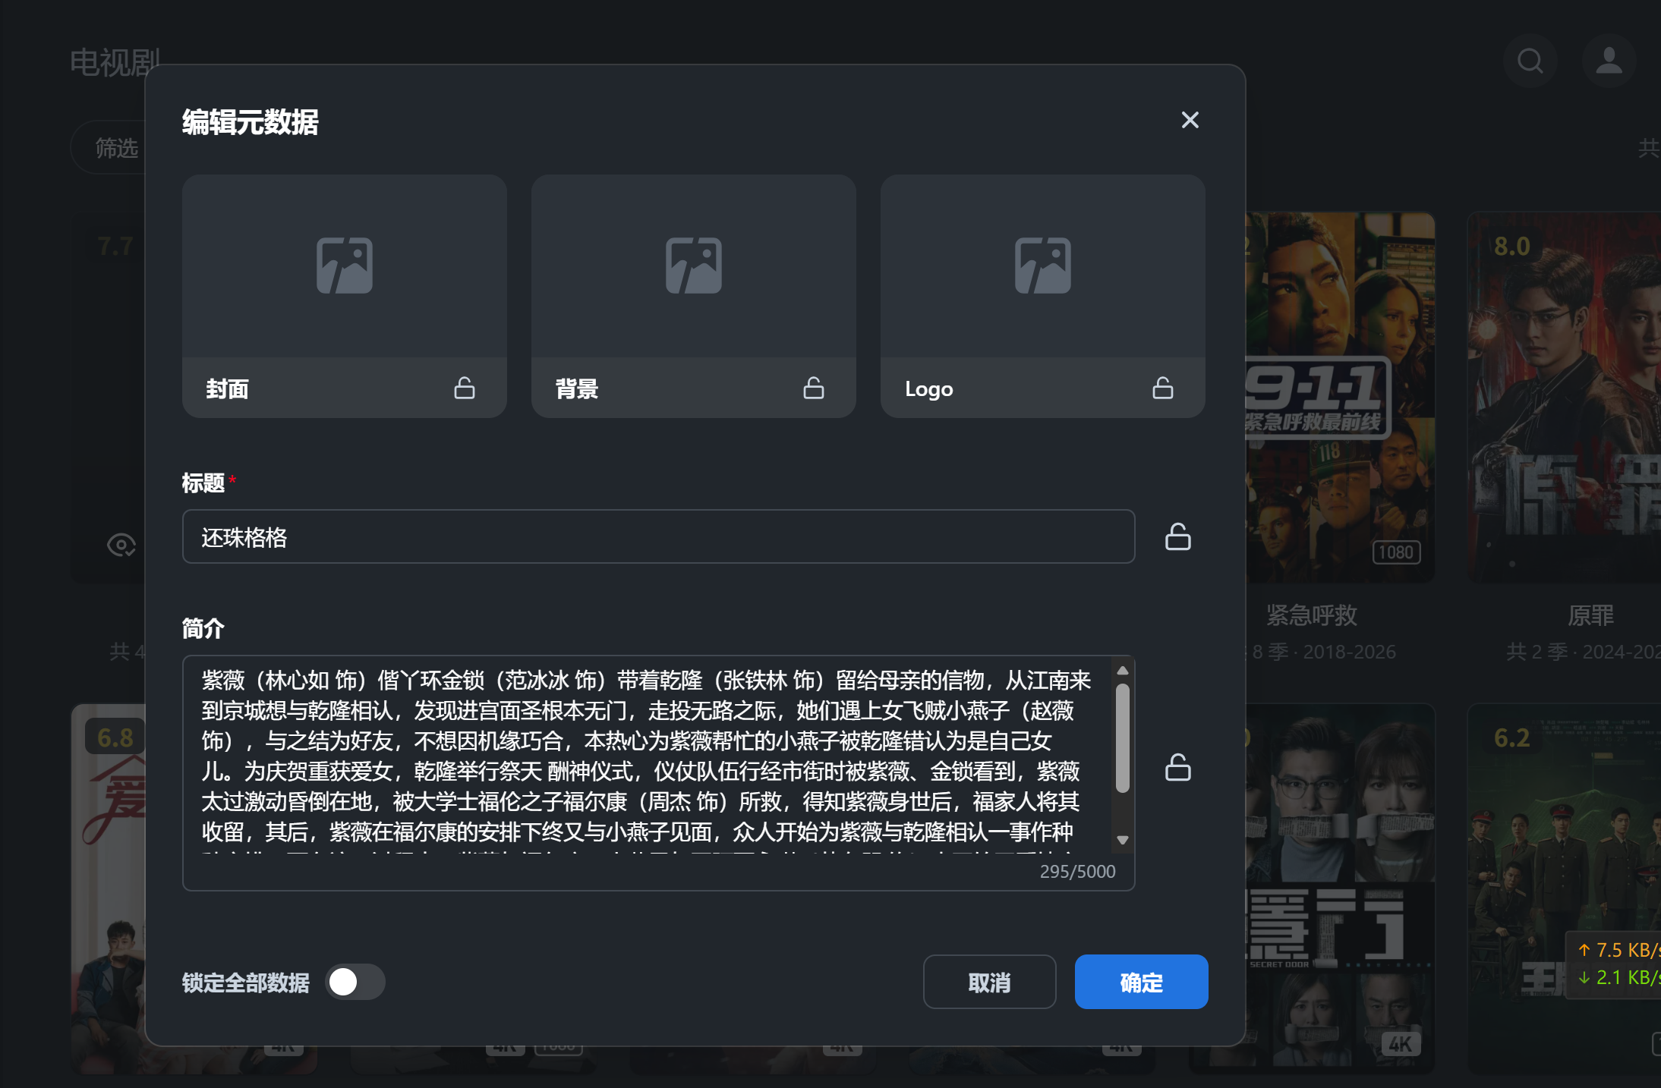Enable the 锁定全部数据 switch

pyautogui.click(x=355, y=982)
